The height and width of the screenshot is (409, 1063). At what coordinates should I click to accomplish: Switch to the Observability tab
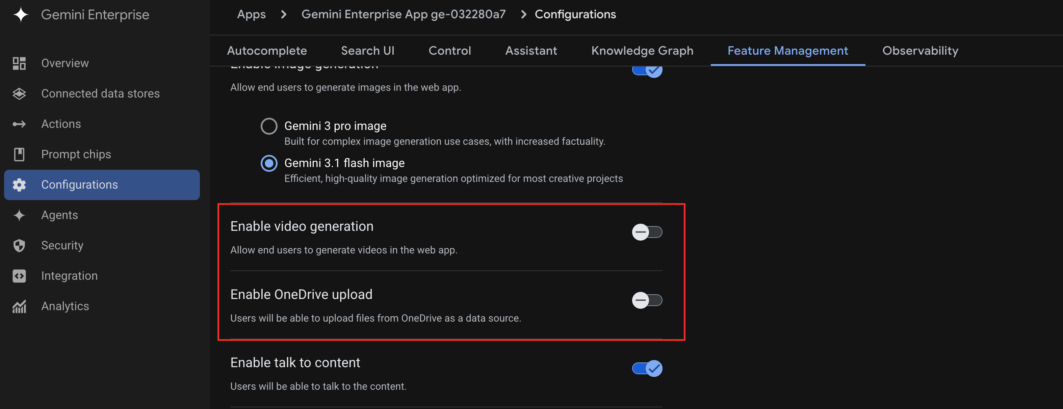point(920,51)
